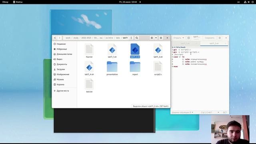Select the highlighted lab11_2.sh script icon
Image resolution: width=256 pixels, height=144 pixels.
(135, 49)
